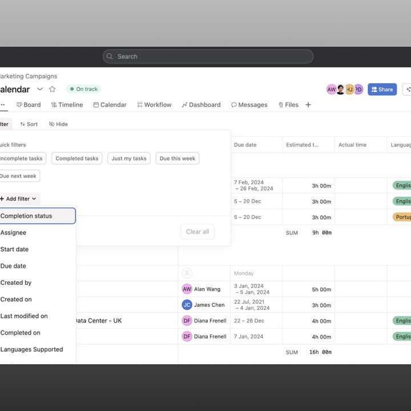The height and width of the screenshot is (411, 411).
Task: Click the PD member avatar
Action: [358, 90]
